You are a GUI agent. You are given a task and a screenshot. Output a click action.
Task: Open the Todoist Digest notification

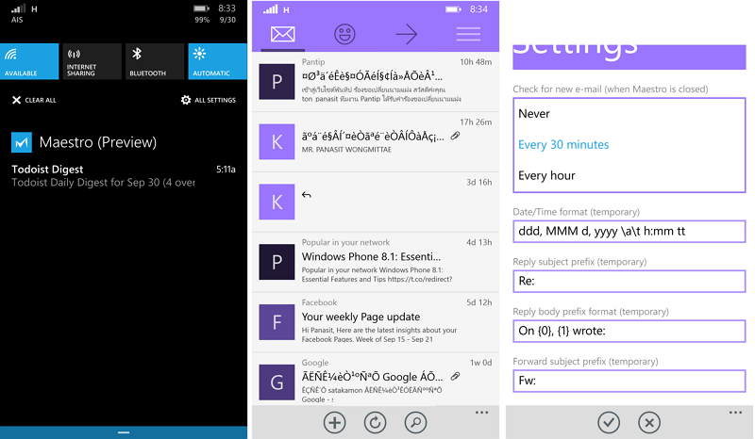point(124,176)
